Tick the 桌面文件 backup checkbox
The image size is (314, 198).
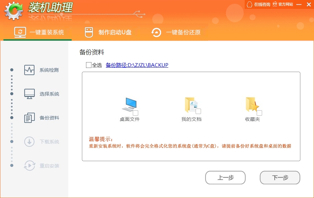(135, 113)
